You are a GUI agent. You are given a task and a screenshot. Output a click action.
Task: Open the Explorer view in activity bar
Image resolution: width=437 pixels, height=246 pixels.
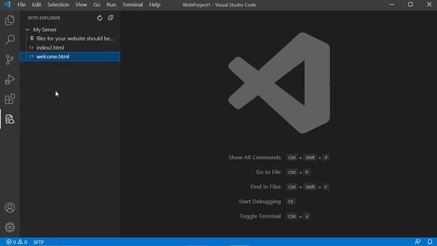pos(10,20)
